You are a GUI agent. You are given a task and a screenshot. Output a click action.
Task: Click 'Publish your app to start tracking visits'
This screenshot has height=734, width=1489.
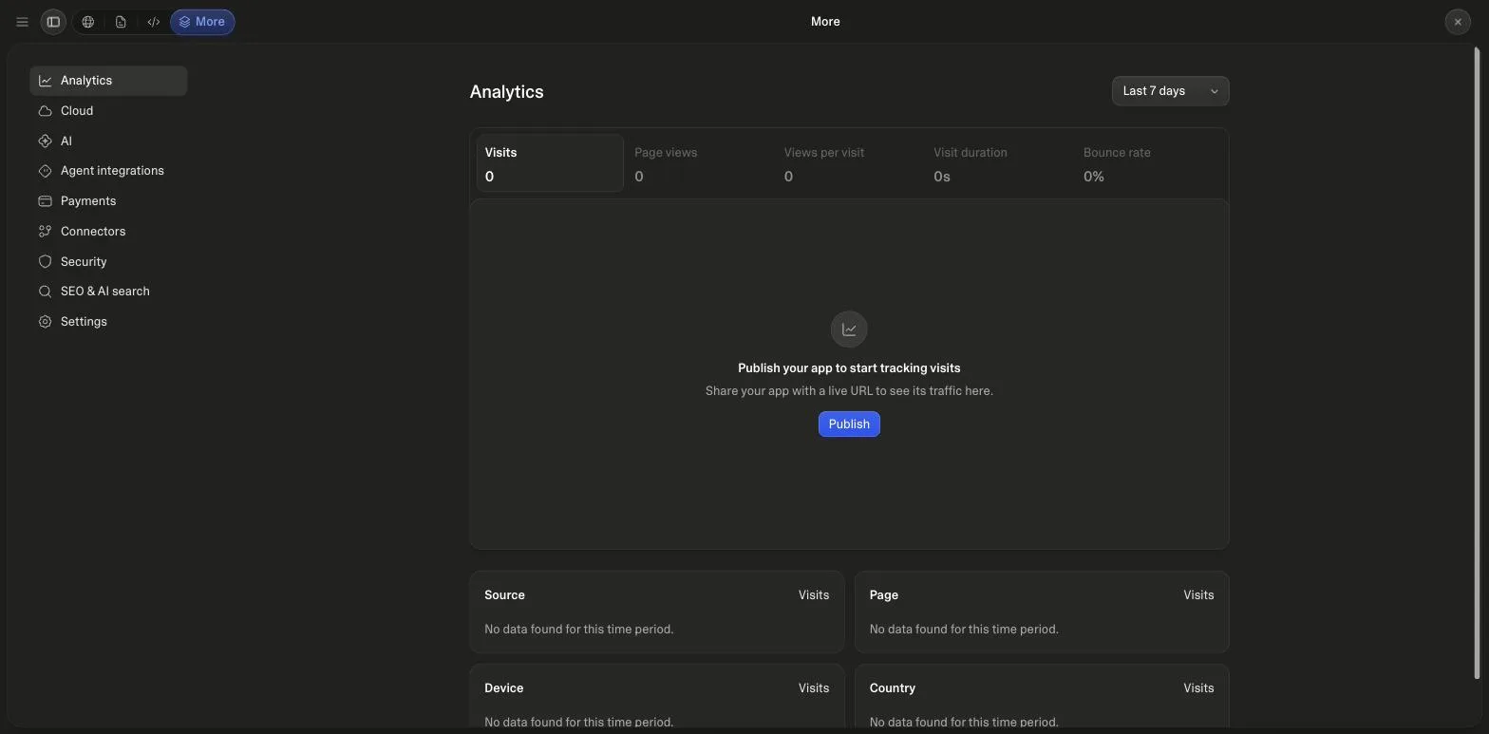pos(849,368)
